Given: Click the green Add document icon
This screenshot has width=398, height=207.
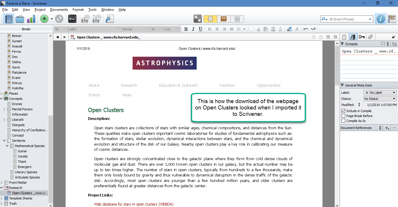Looking at the screenshot, I should 44,19.
